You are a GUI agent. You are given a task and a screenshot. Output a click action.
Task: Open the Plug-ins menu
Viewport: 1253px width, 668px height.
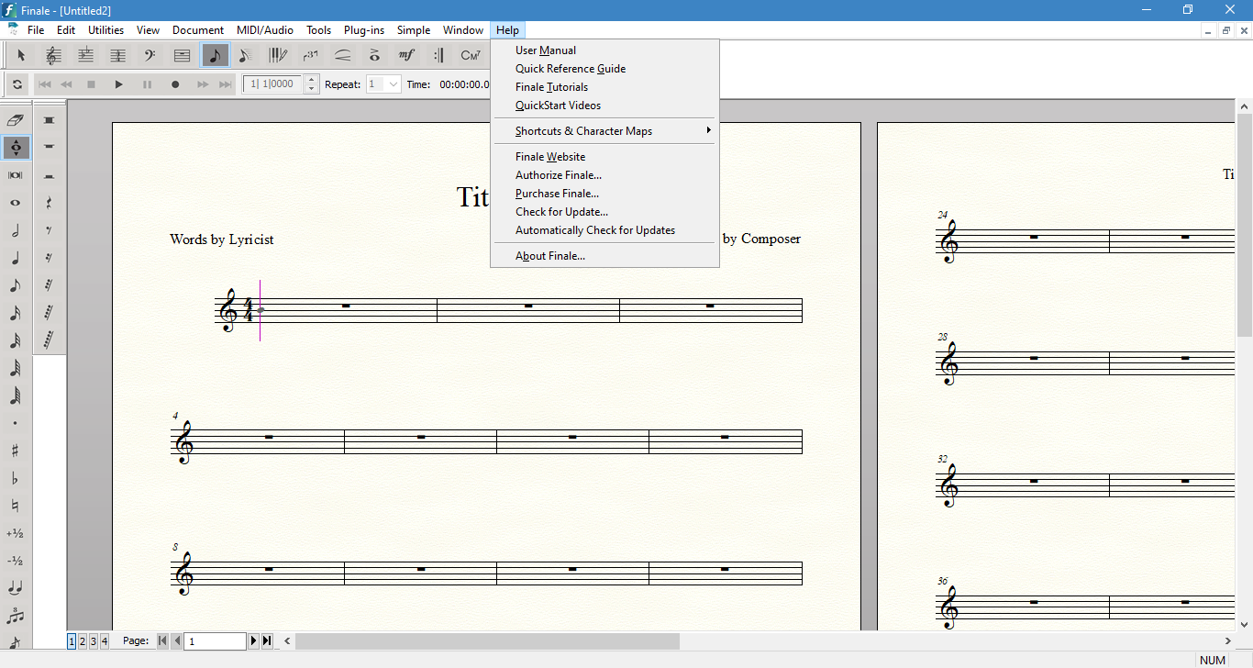coord(364,30)
